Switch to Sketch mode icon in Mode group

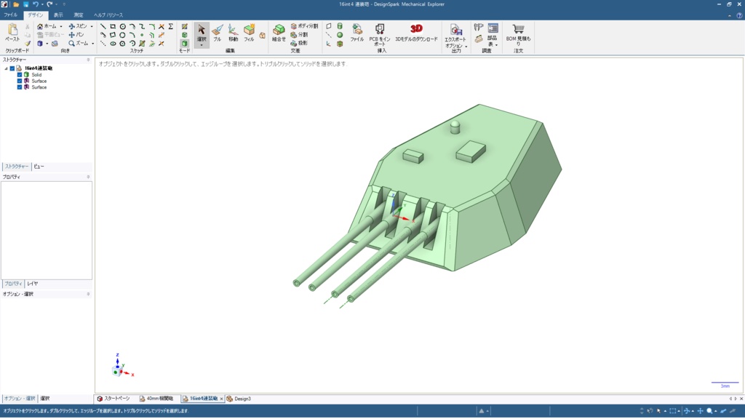184,27
